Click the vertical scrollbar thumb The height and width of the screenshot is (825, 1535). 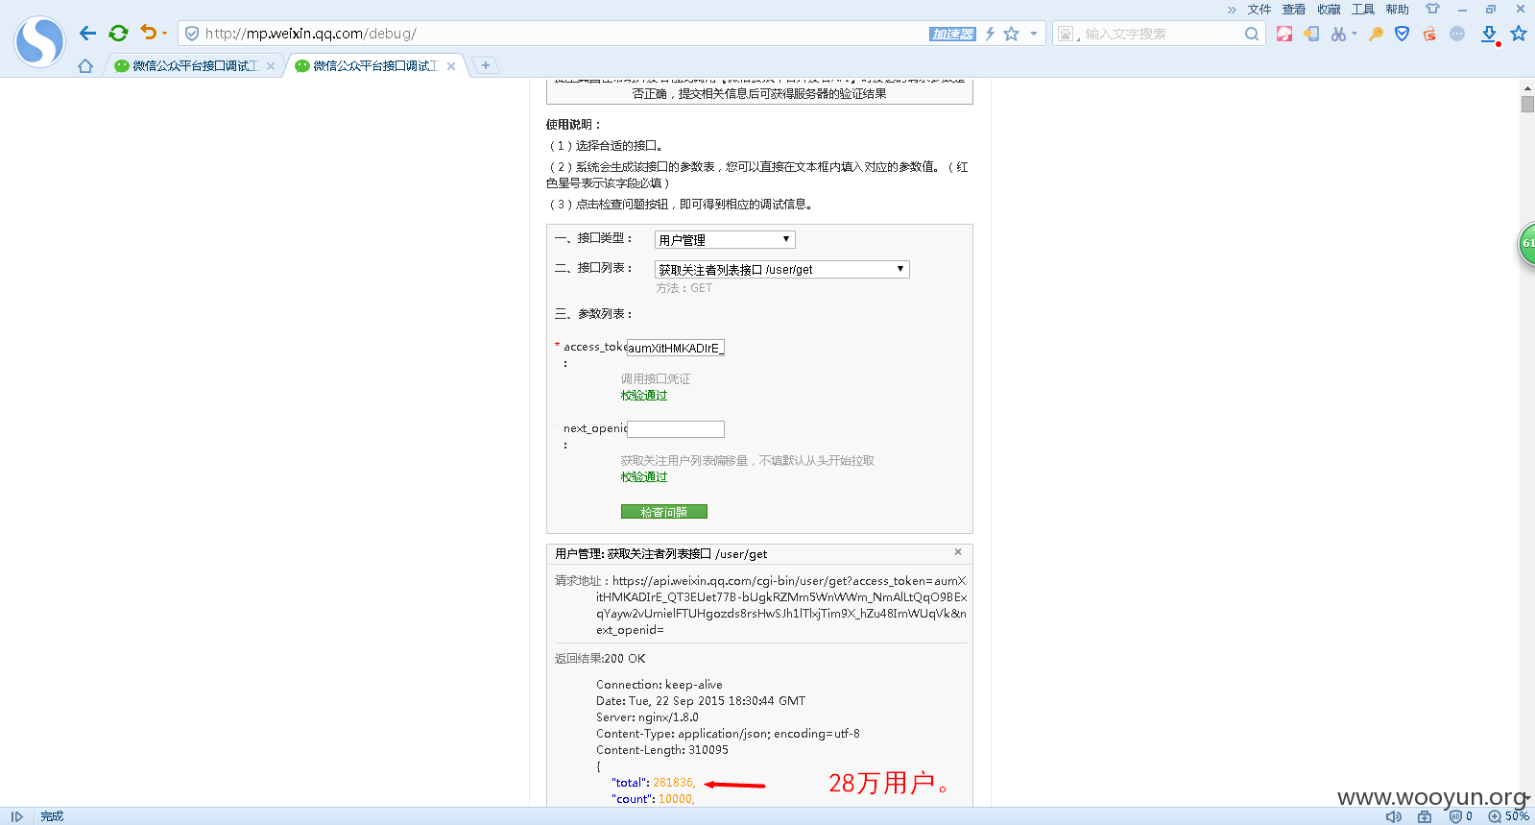click(1527, 104)
